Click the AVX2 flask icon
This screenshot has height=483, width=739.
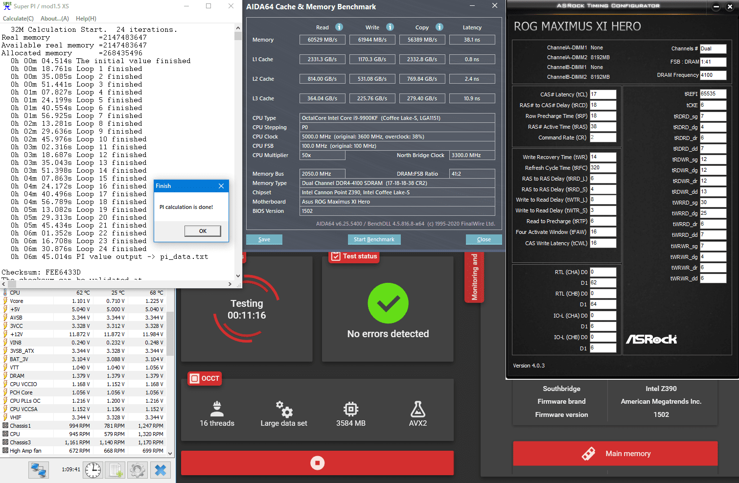418,409
